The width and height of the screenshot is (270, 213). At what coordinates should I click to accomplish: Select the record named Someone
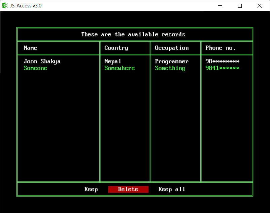pyautogui.click(x=35, y=68)
